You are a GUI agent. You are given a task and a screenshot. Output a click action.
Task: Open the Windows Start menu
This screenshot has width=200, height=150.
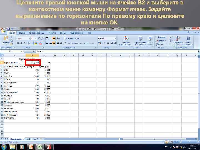click(4, 147)
